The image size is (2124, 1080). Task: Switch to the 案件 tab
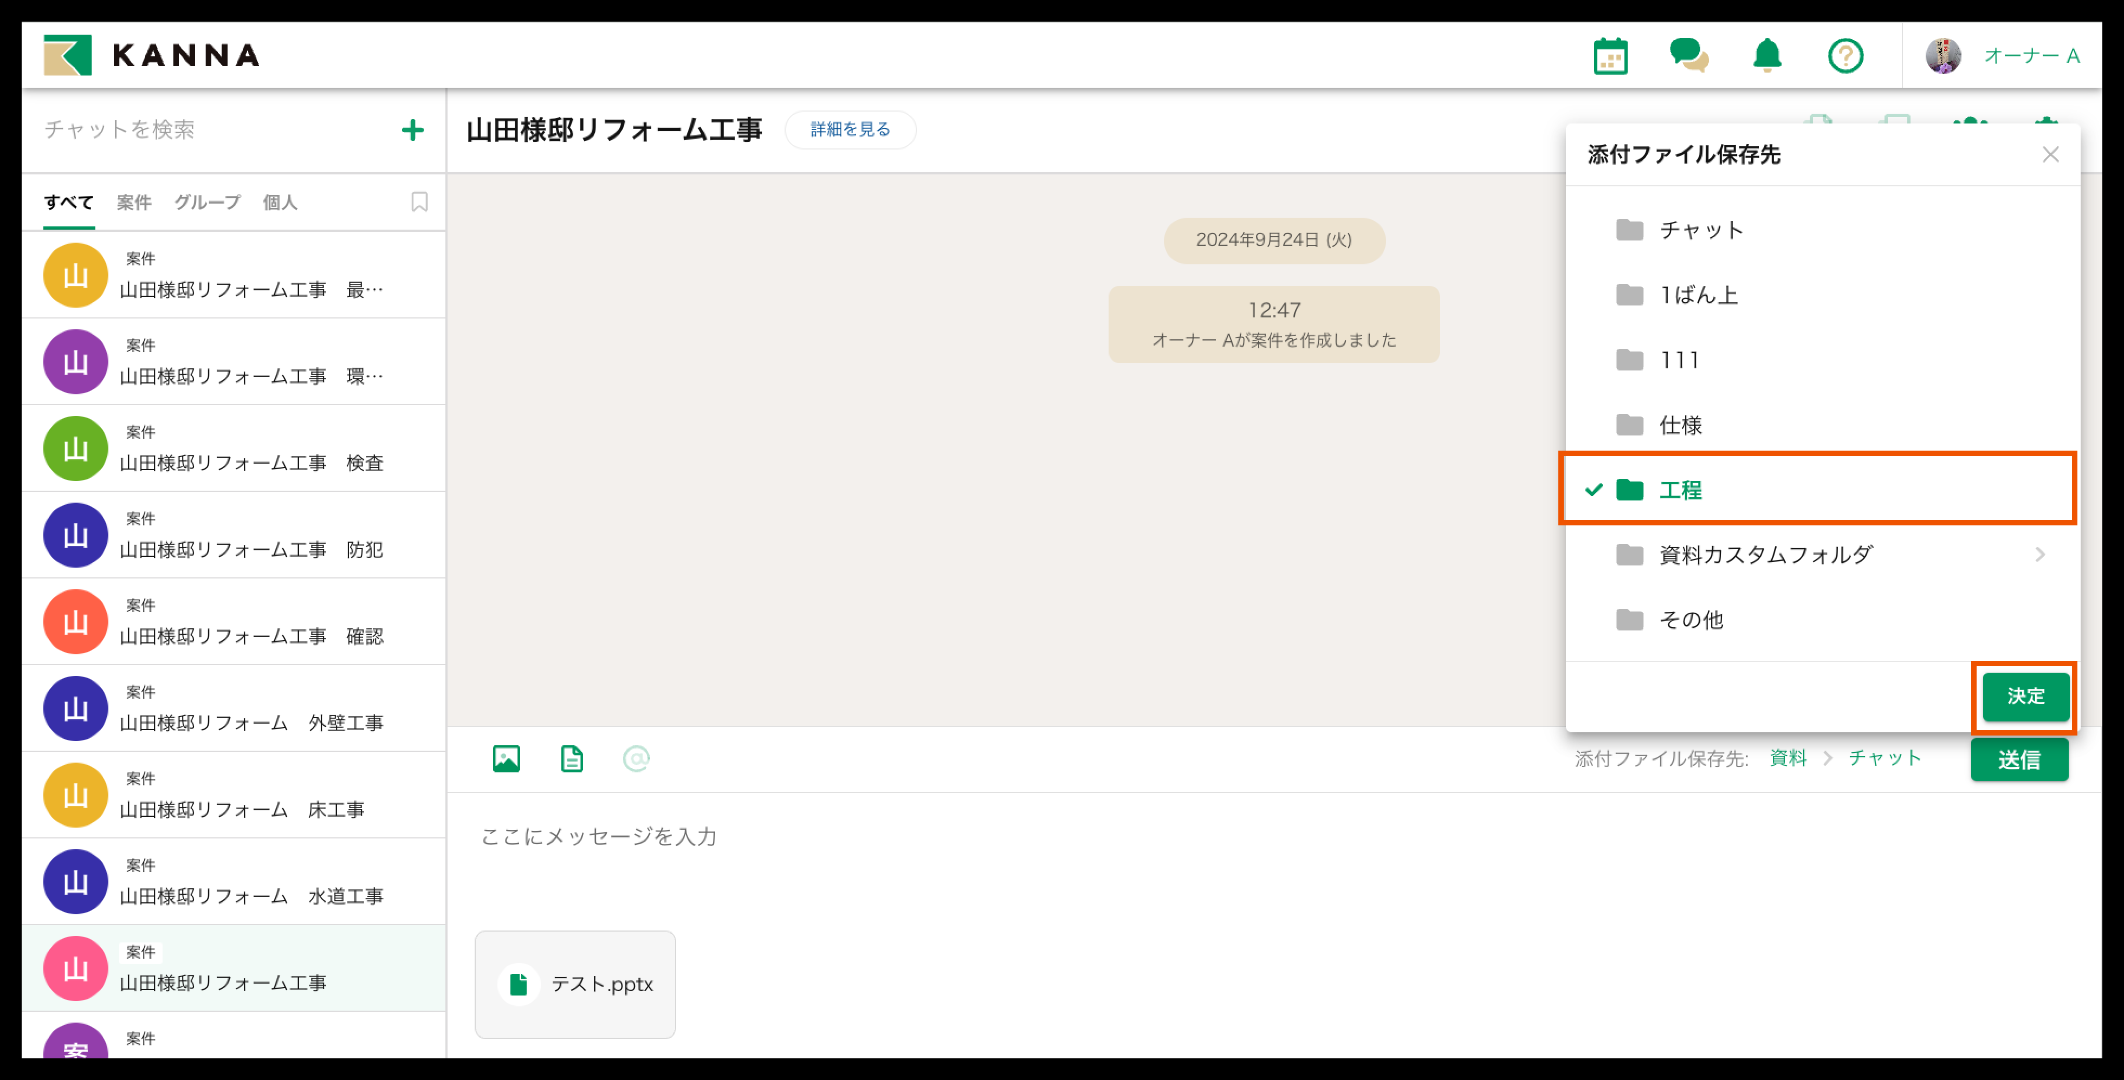pos(134,202)
